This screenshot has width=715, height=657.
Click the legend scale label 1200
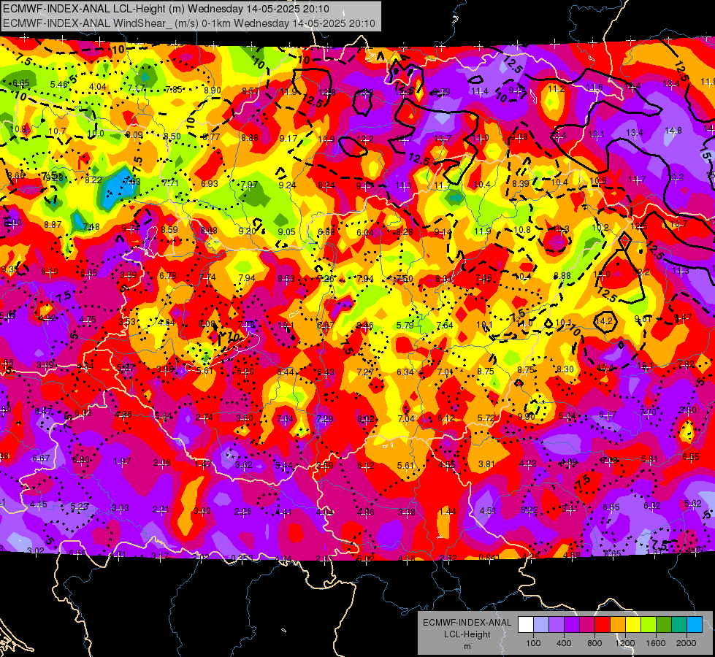tap(624, 643)
